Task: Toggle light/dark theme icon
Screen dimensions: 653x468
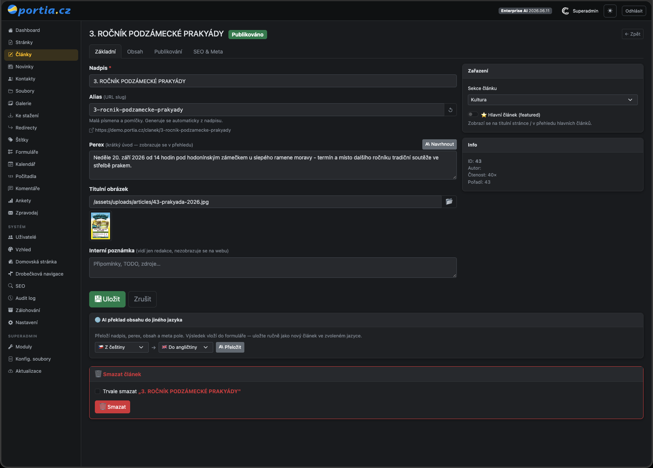Action: pos(610,11)
